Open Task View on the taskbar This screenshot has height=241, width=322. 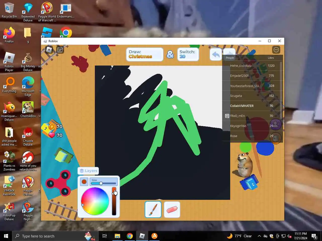click(x=105, y=236)
